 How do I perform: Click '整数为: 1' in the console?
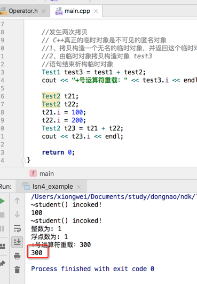(x=46, y=229)
